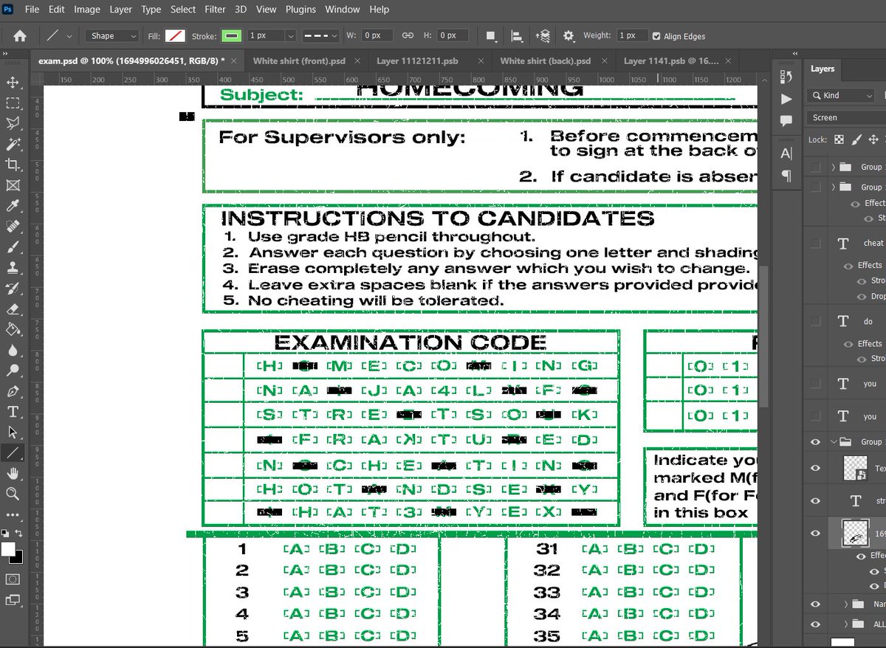This screenshot has width=886, height=648.
Task: Select the Blur tool
Action: pos(13,350)
